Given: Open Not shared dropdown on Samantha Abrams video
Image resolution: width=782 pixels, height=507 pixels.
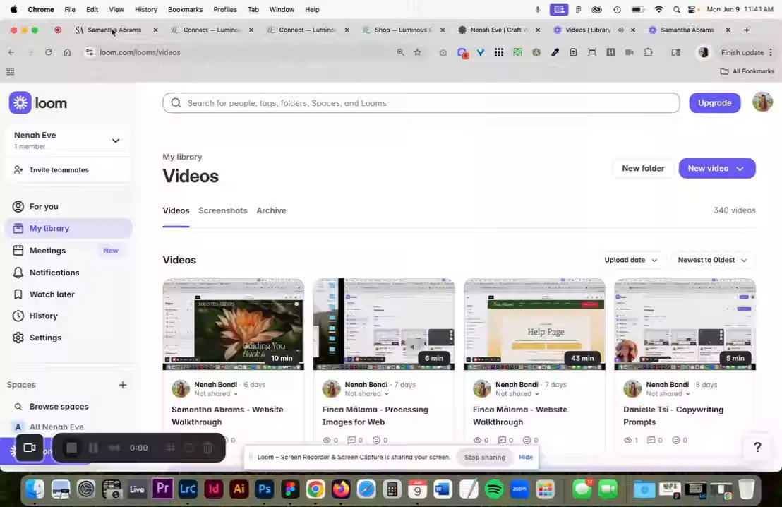Looking at the screenshot, I should [216, 394].
